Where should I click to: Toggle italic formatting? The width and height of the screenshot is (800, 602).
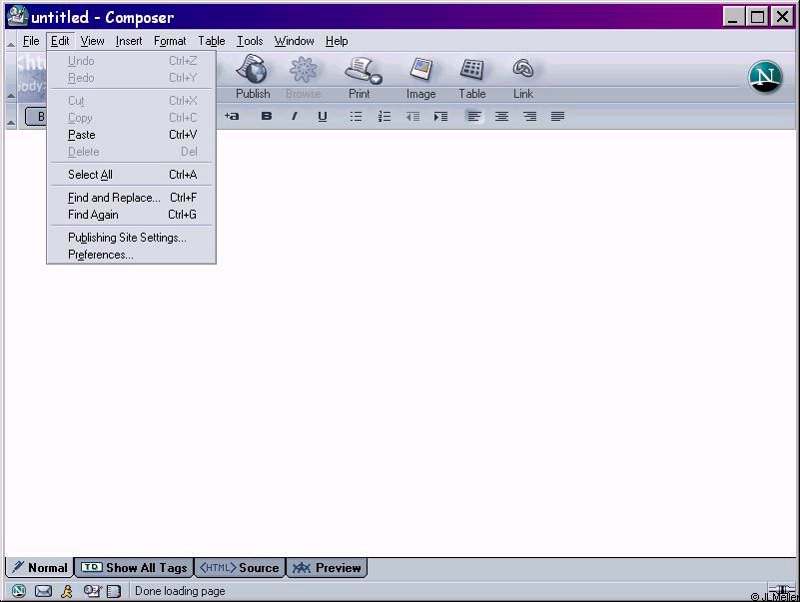pyautogui.click(x=295, y=117)
